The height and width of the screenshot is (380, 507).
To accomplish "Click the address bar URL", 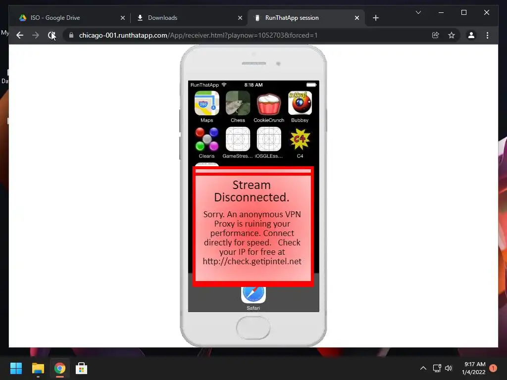I will (x=198, y=35).
